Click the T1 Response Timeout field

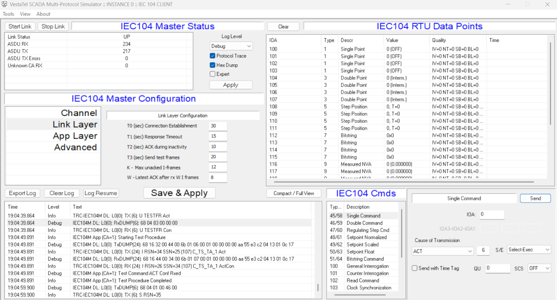217,137
